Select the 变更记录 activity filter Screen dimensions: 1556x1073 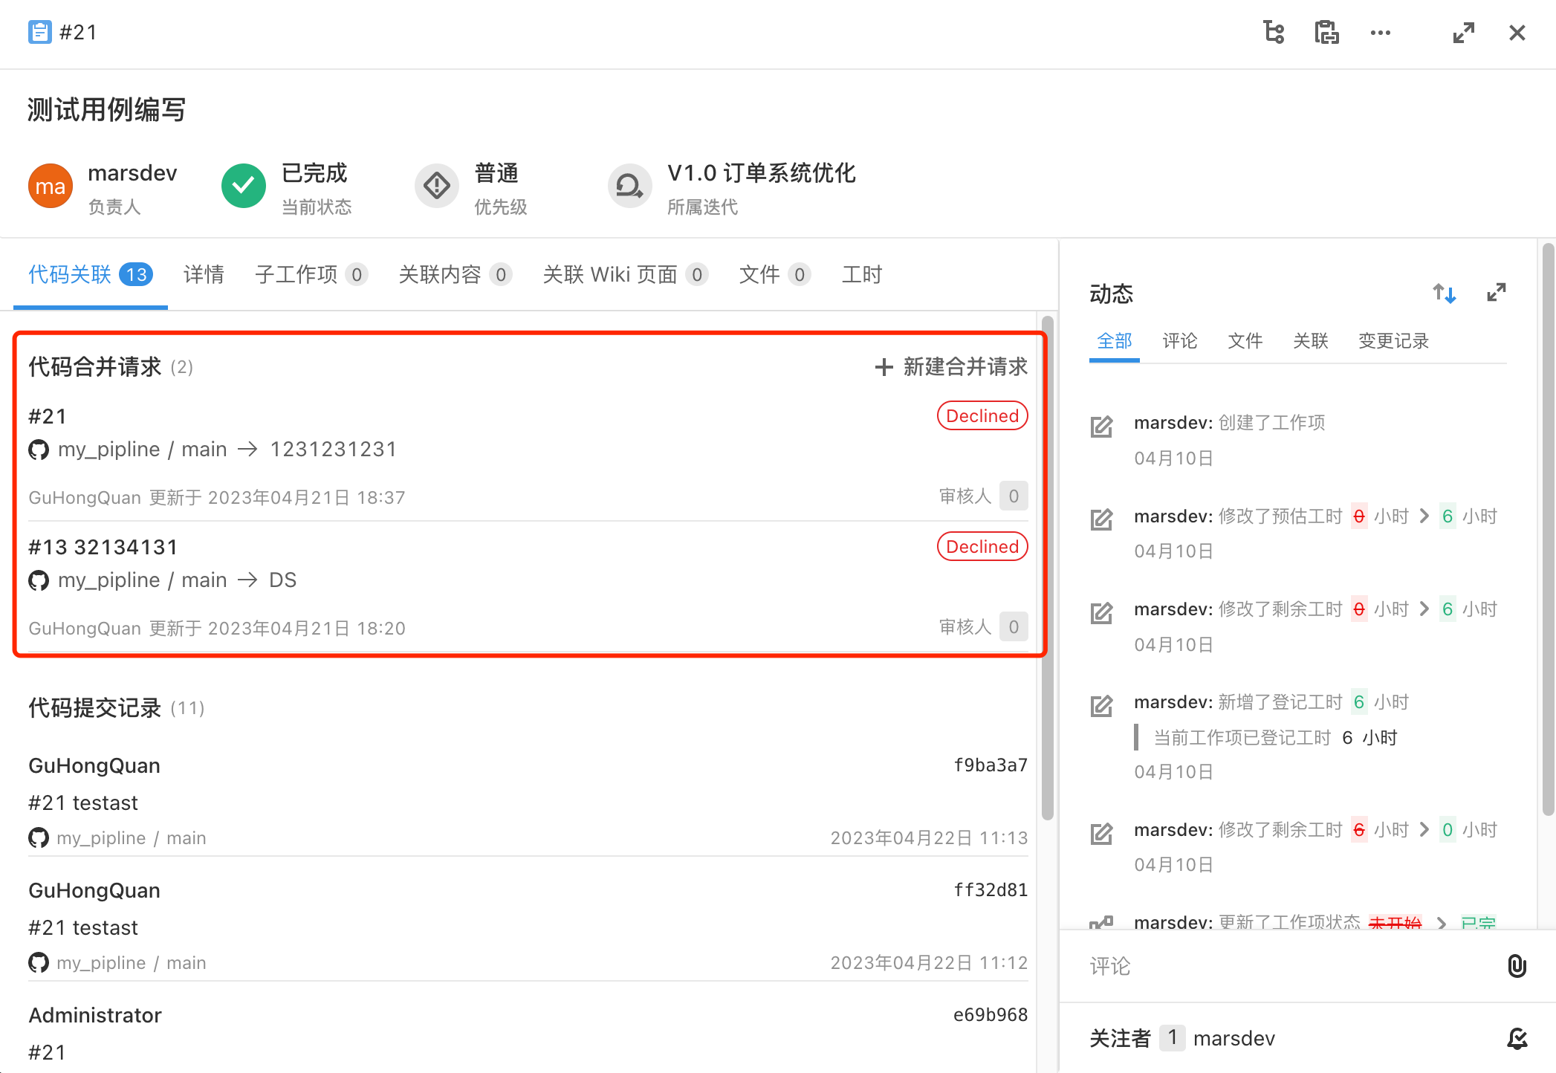click(1394, 341)
